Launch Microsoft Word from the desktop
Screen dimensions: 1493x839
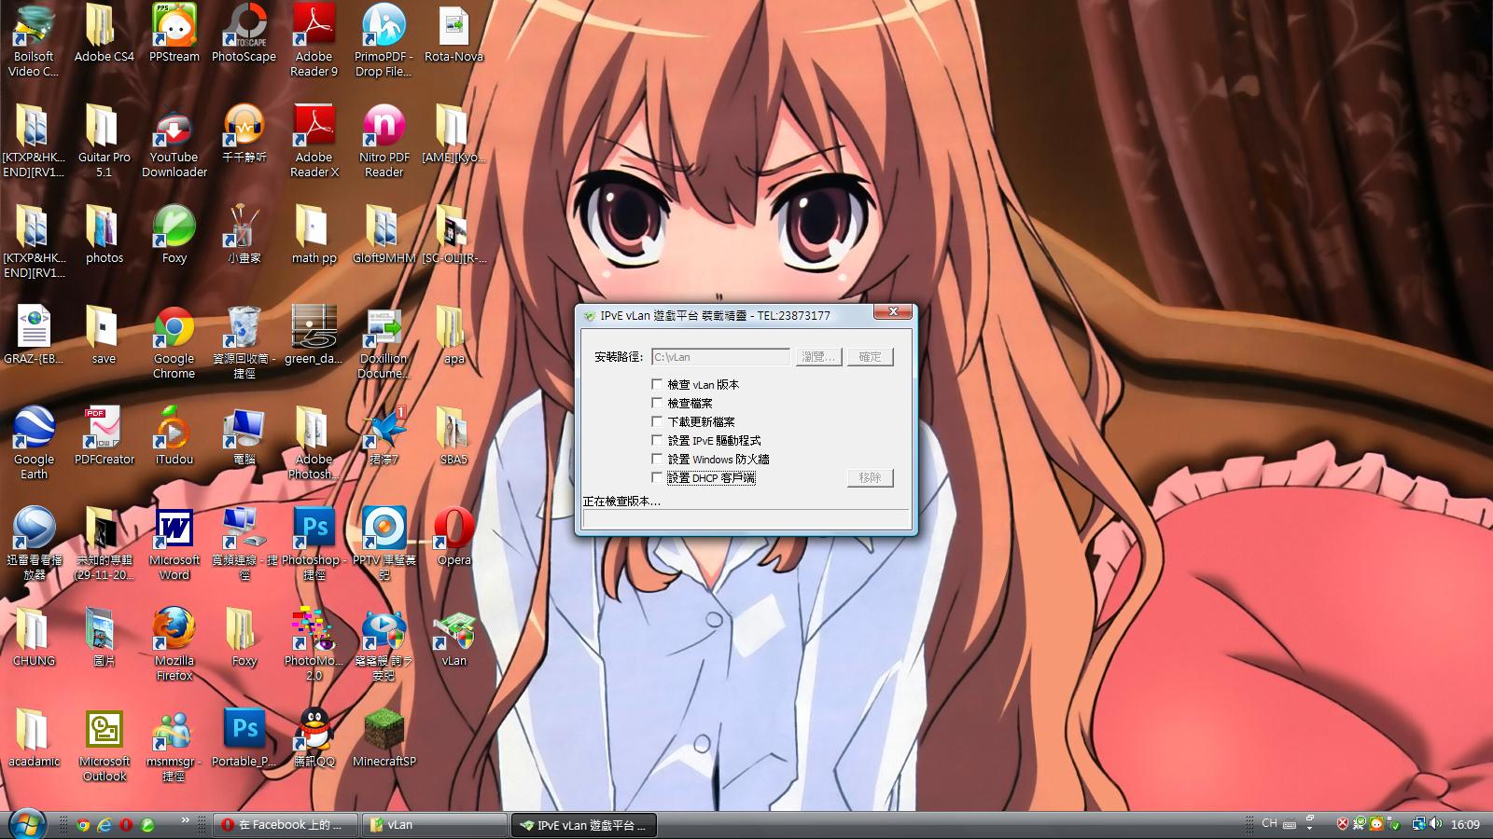(x=174, y=533)
